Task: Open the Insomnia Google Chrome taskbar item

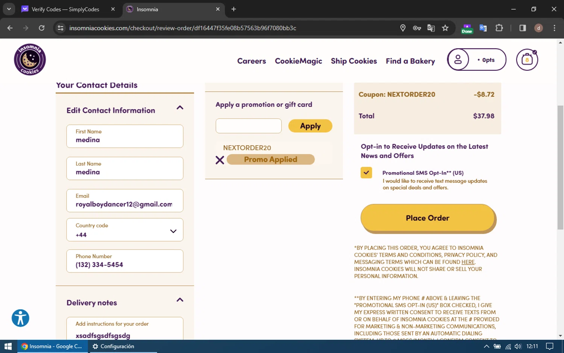Action: pos(53,346)
